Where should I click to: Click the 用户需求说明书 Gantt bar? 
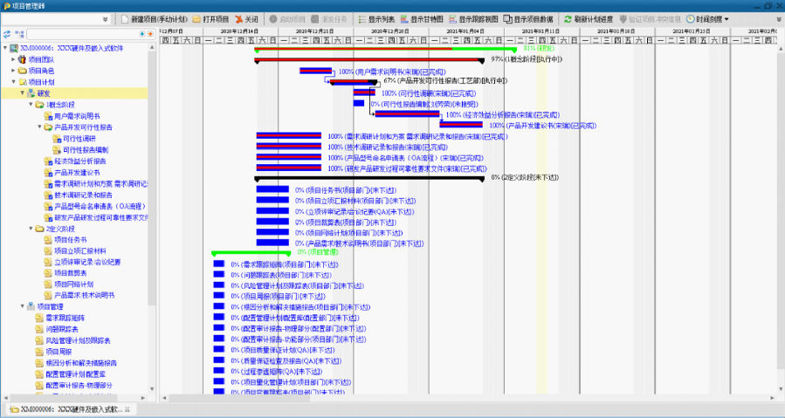point(315,71)
